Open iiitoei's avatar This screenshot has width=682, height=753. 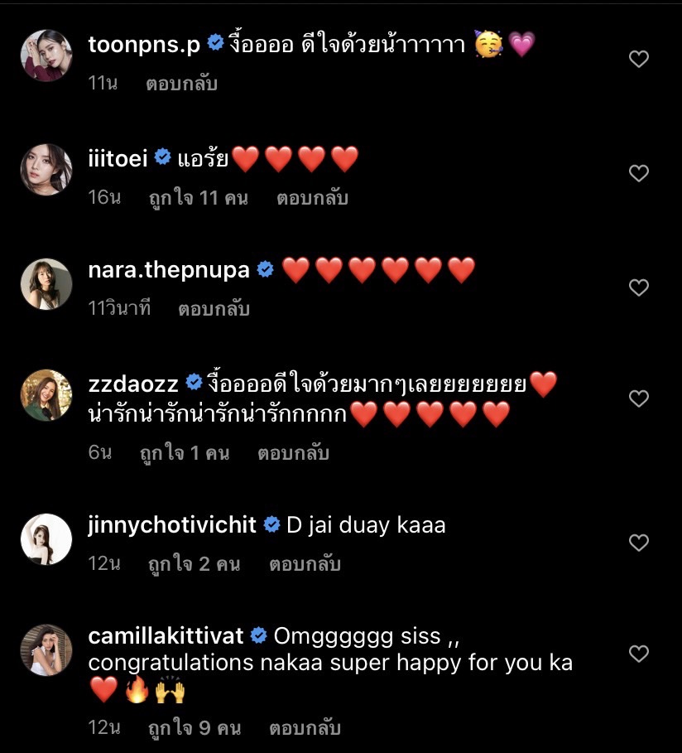[46, 170]
